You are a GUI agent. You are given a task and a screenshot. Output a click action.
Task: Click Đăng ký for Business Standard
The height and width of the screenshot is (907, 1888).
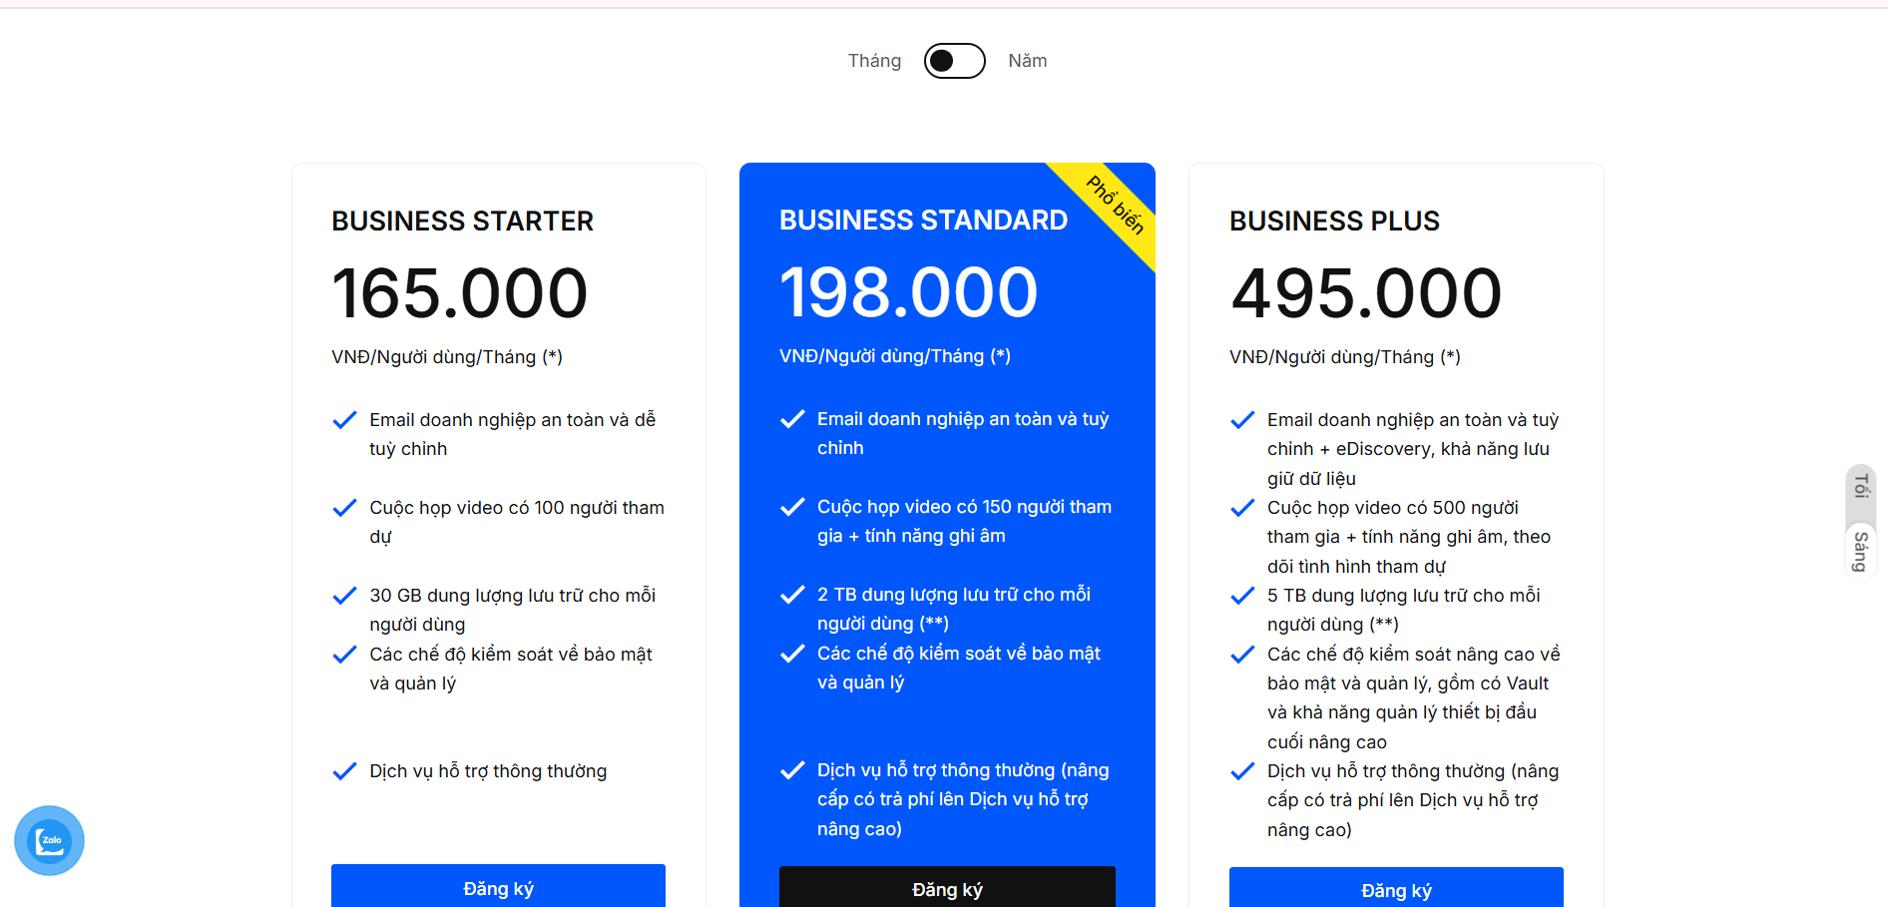(x=947, y=888)
